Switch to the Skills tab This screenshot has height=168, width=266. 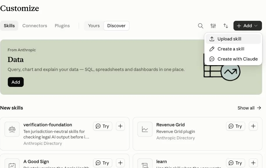(x=9, y=26)
